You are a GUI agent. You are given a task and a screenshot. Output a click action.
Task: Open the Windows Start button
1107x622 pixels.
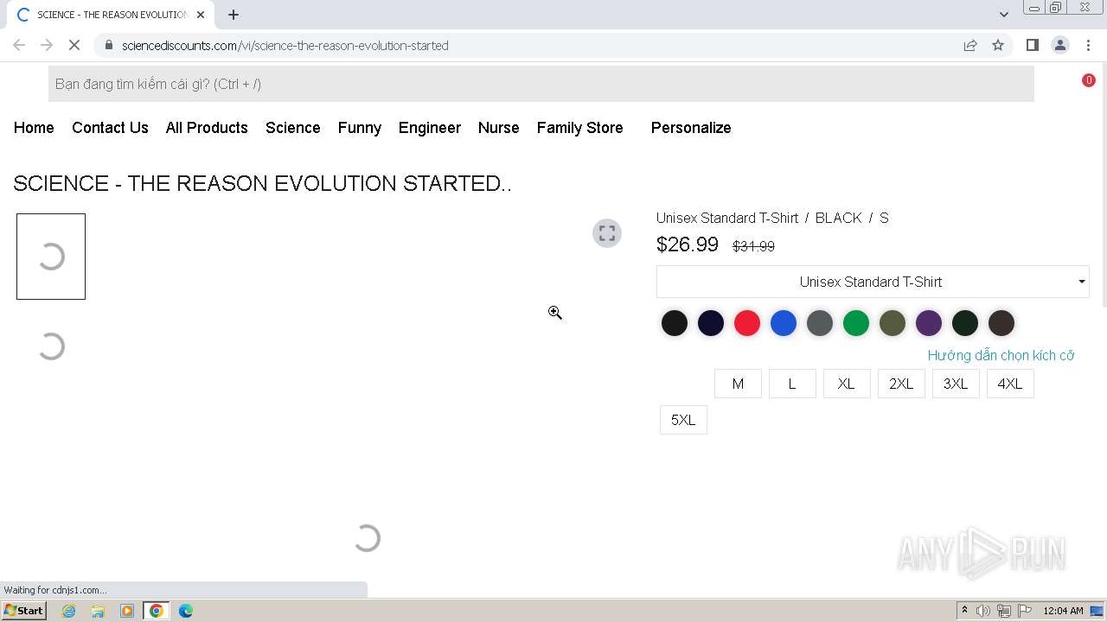tap(23, 611)
